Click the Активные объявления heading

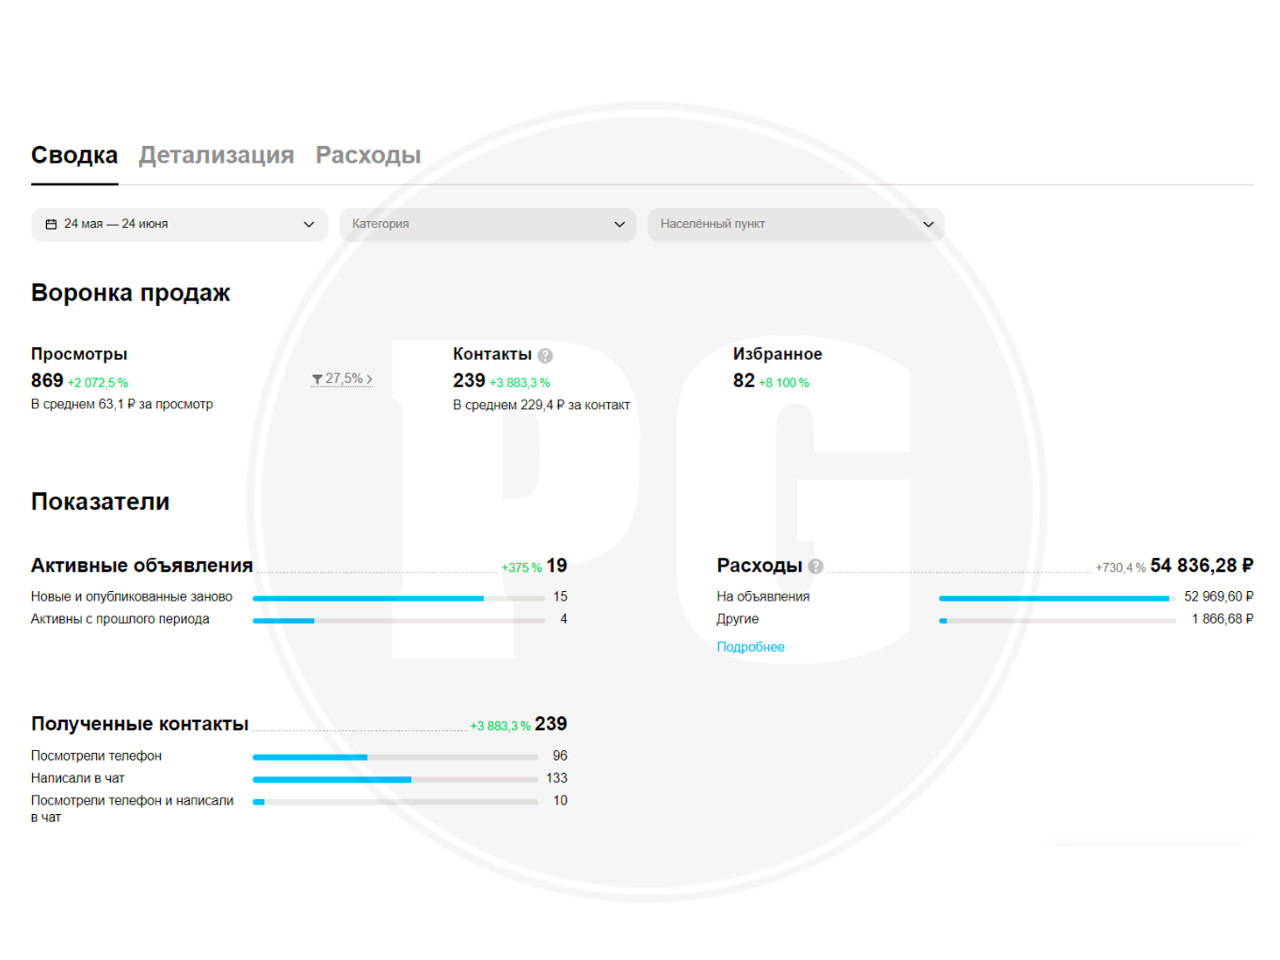coord(142,566)
